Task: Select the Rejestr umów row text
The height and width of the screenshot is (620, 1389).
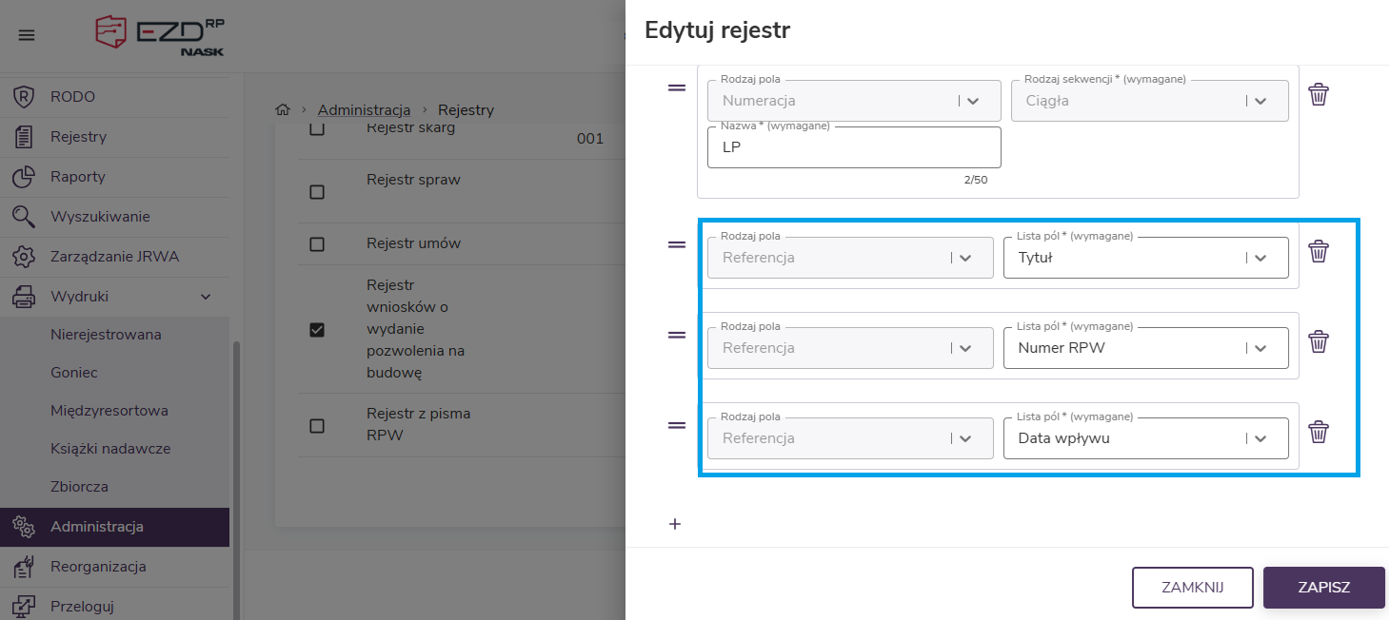Action: tap(413, 243)
